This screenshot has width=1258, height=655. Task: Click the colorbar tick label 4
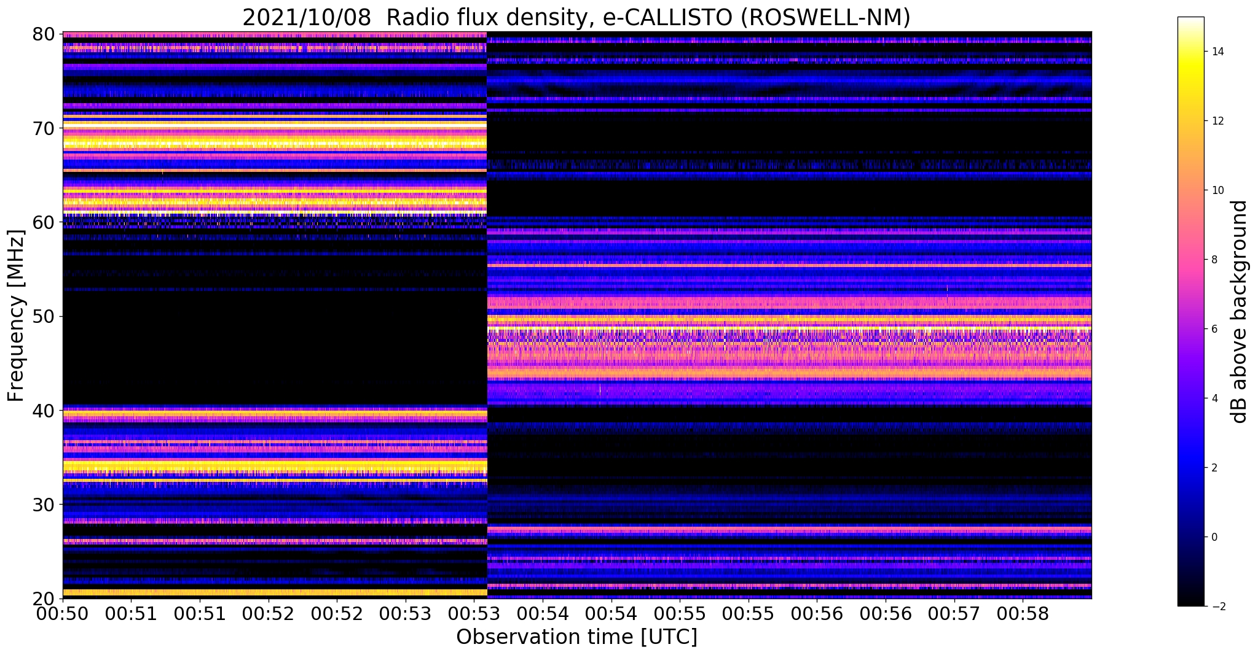coord(1214,398)
